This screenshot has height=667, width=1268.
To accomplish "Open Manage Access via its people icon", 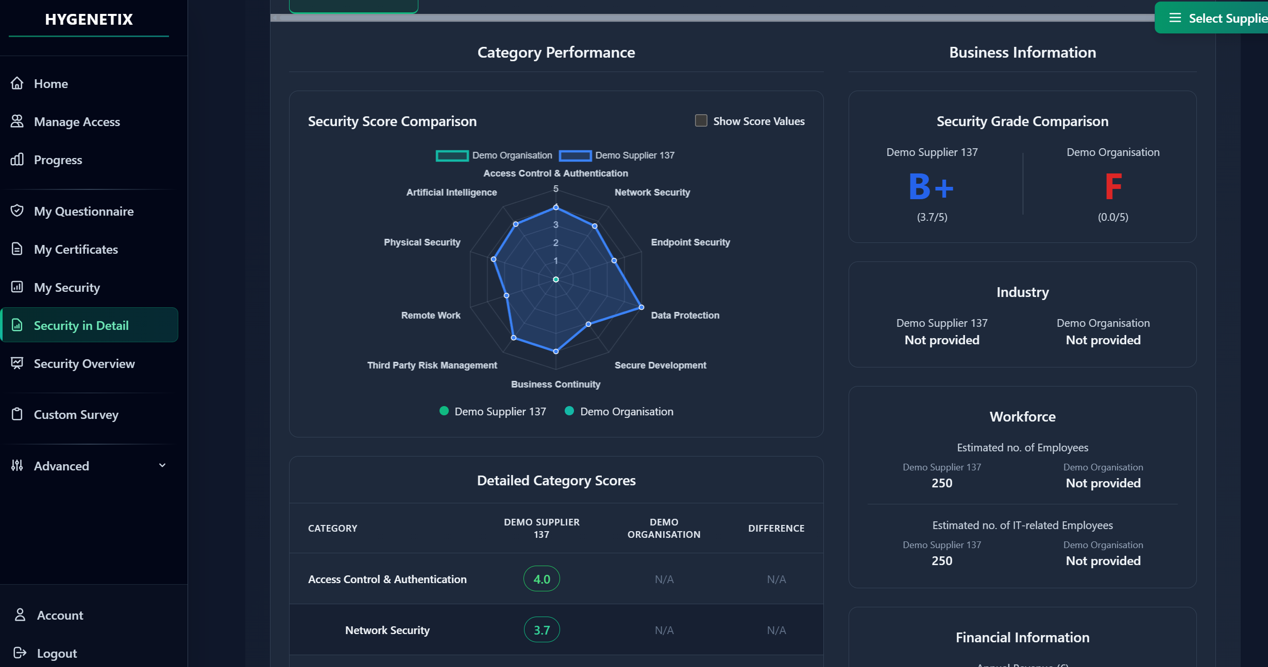I will tap(17, 121).
